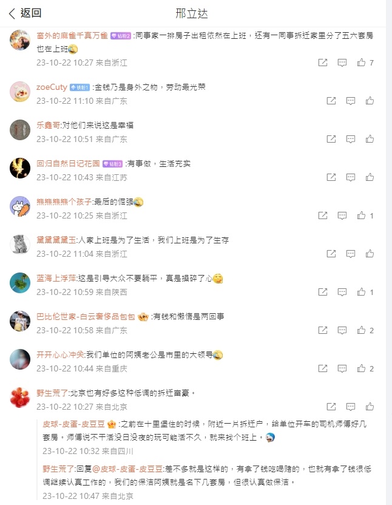Reply to 巴比伦世家-白云奢侈品包包's comment
The image size is (392, 505).
[x=342, y=330]
